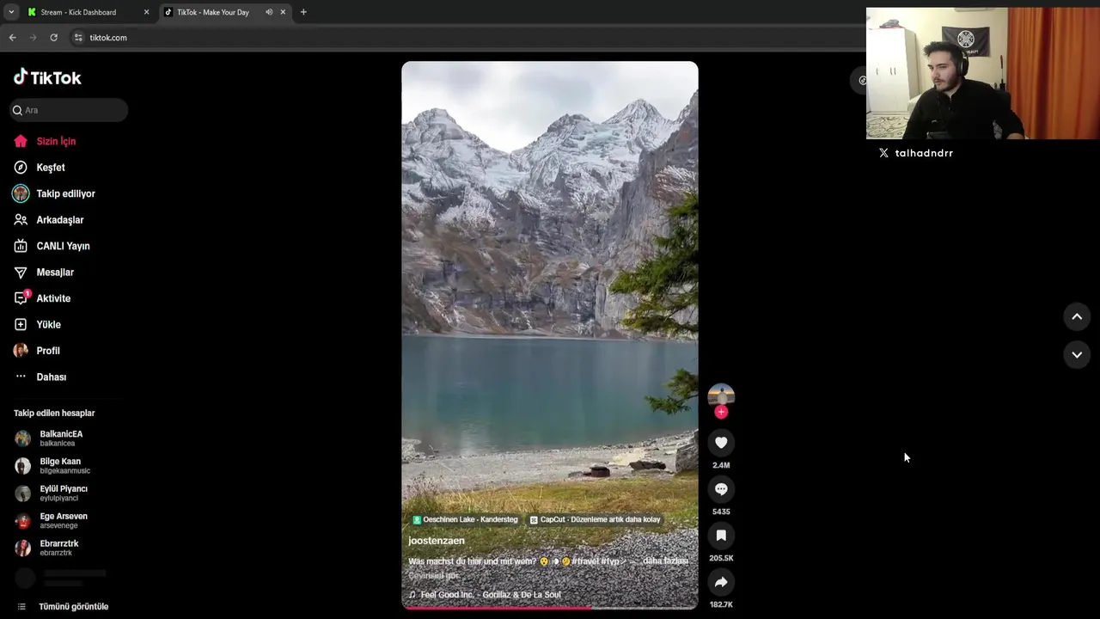Open CapCut editing promo tag
This screenshot has width=1100, height=619.
tap(595, 520)
